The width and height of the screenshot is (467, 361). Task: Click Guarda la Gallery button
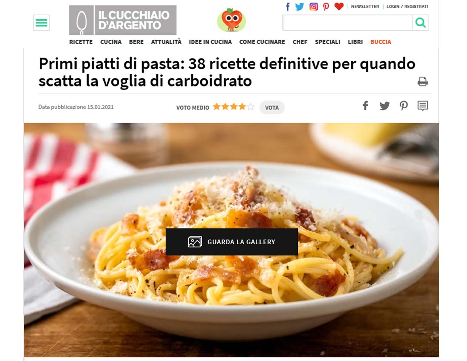[x=232, y=242]
